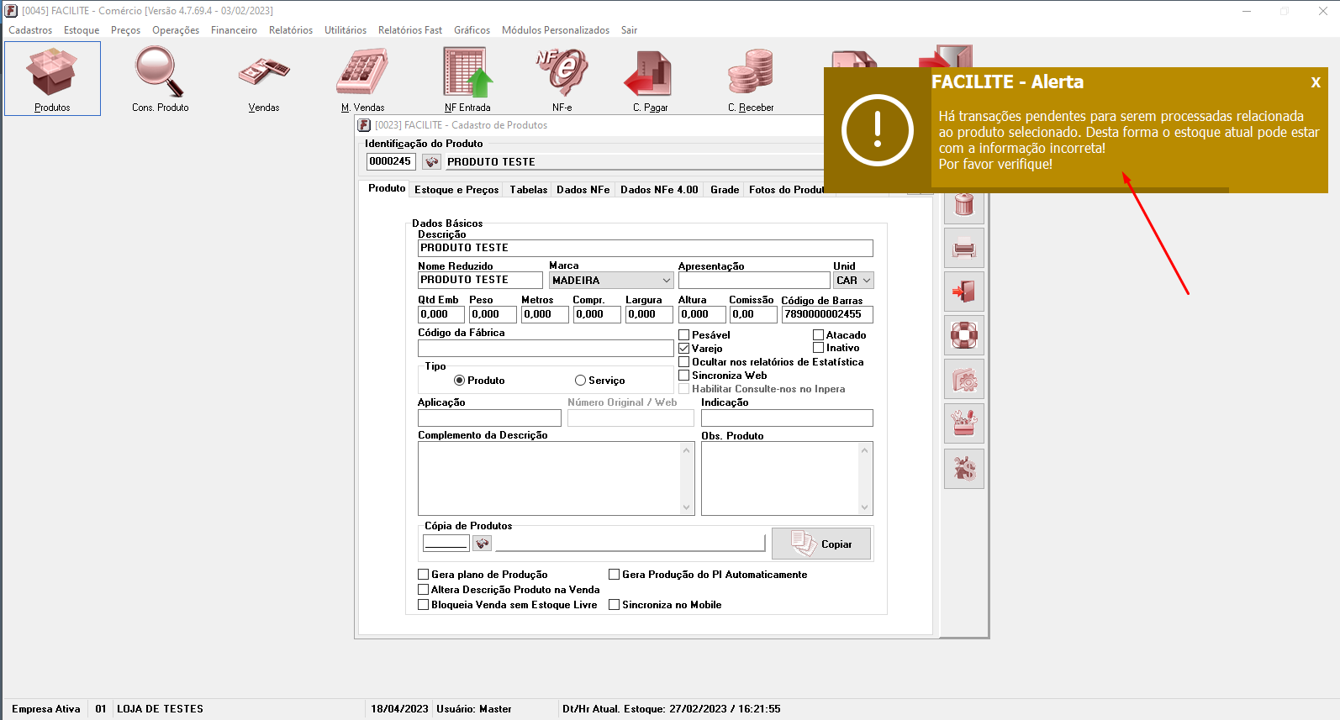
Task: Click the Descrição input field
Action: click(646, 248)
